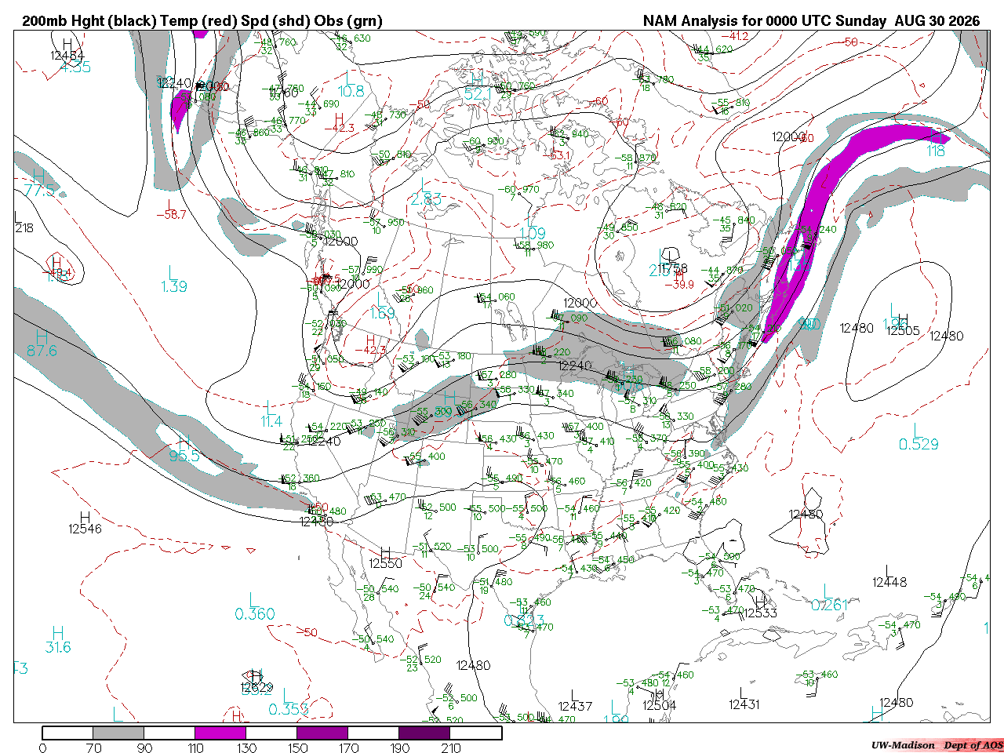Click the NAM Analysis title text

[x=811, y=21]
